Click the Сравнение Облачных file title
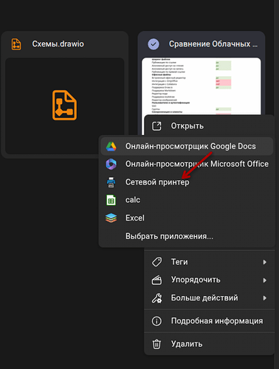The image size is (279, 369). 213,44
